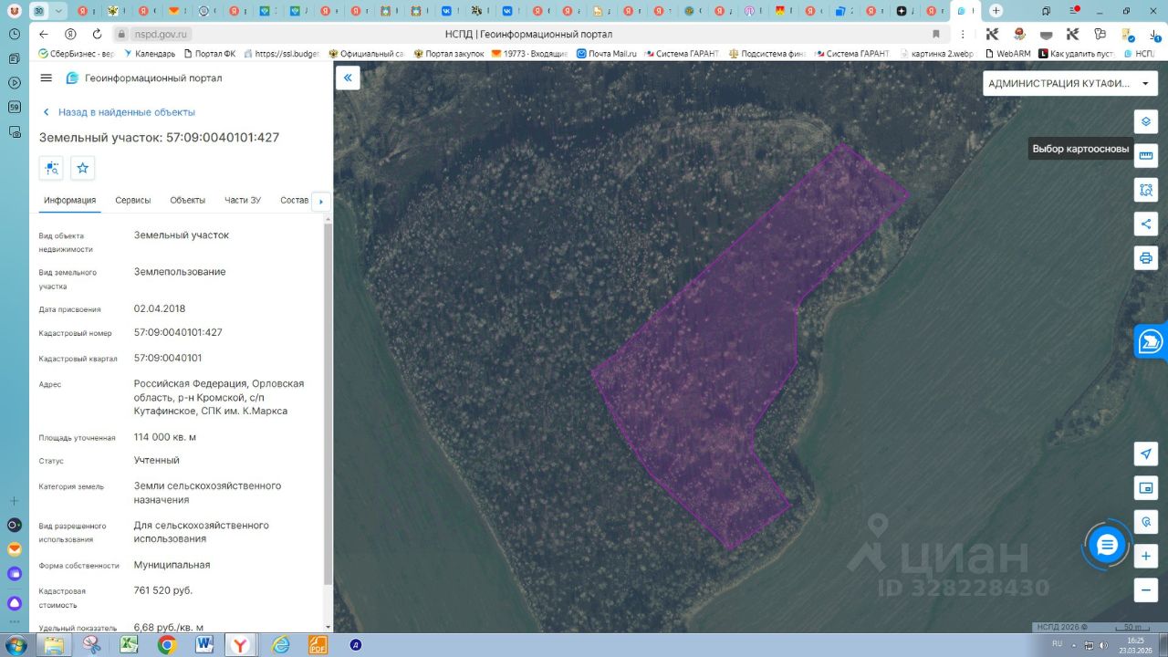Open the СберБизнес bookmark
1168x657 pixels.
coord(76,54)
